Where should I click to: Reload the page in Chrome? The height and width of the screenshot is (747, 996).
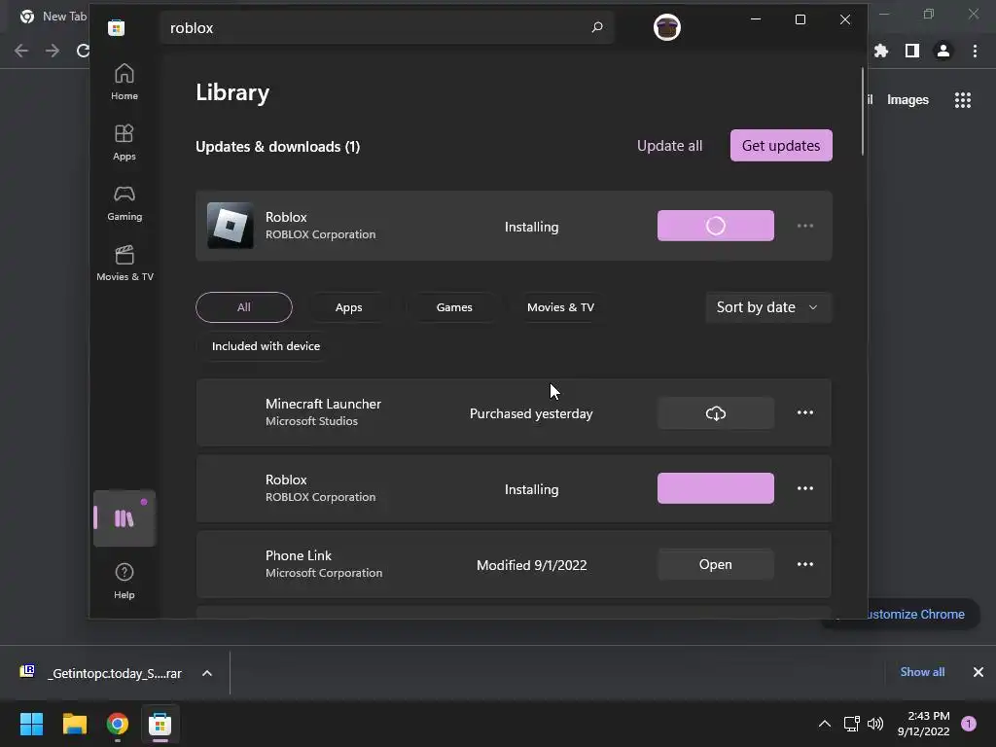pos(83,51)
